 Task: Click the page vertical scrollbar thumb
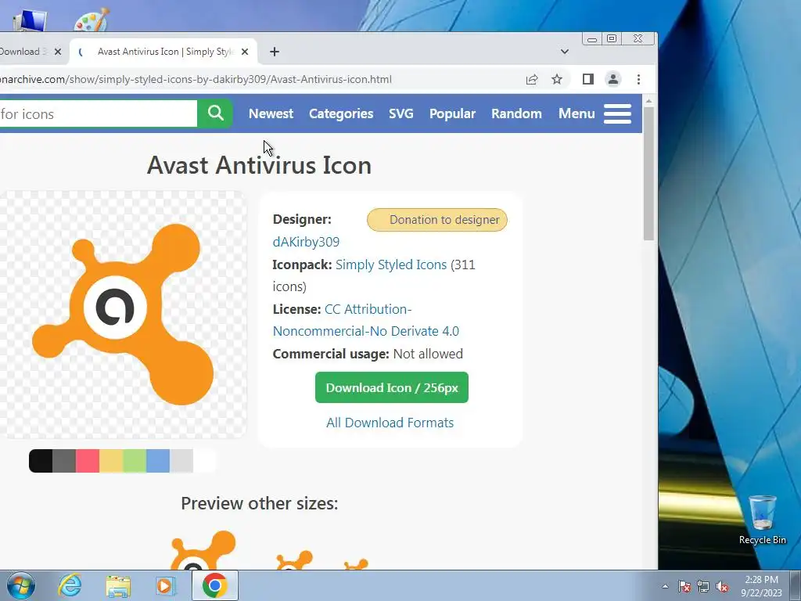[648, 174]
